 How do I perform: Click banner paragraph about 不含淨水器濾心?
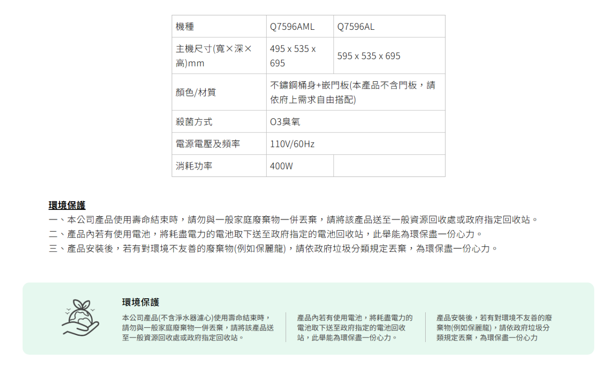click(198, 328)
